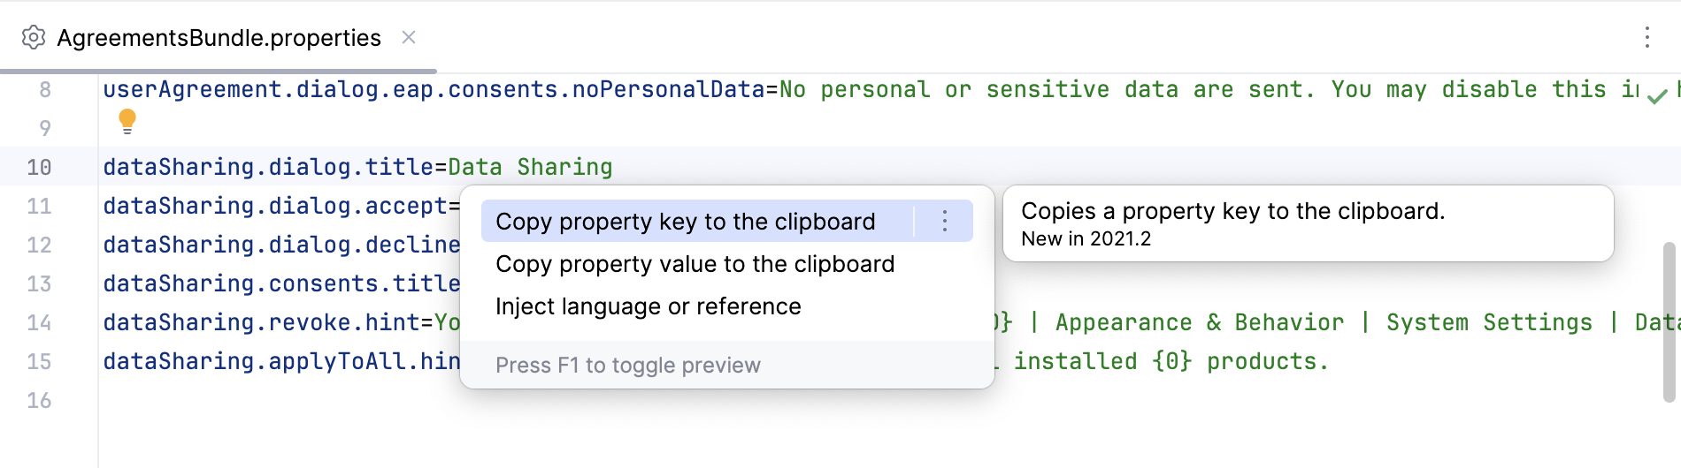Viewport: 1681px width, 468px height.
Task: Select Inject language or reference
Action: 648,306
